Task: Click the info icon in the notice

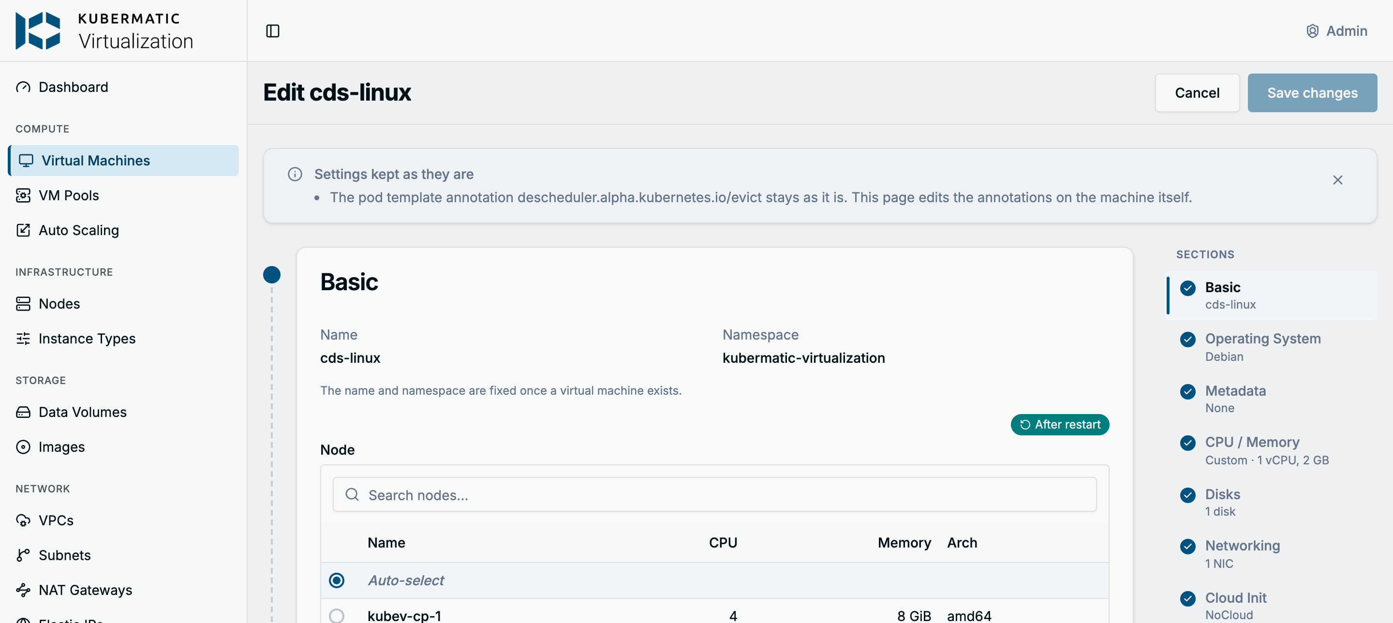Action: 295,174
